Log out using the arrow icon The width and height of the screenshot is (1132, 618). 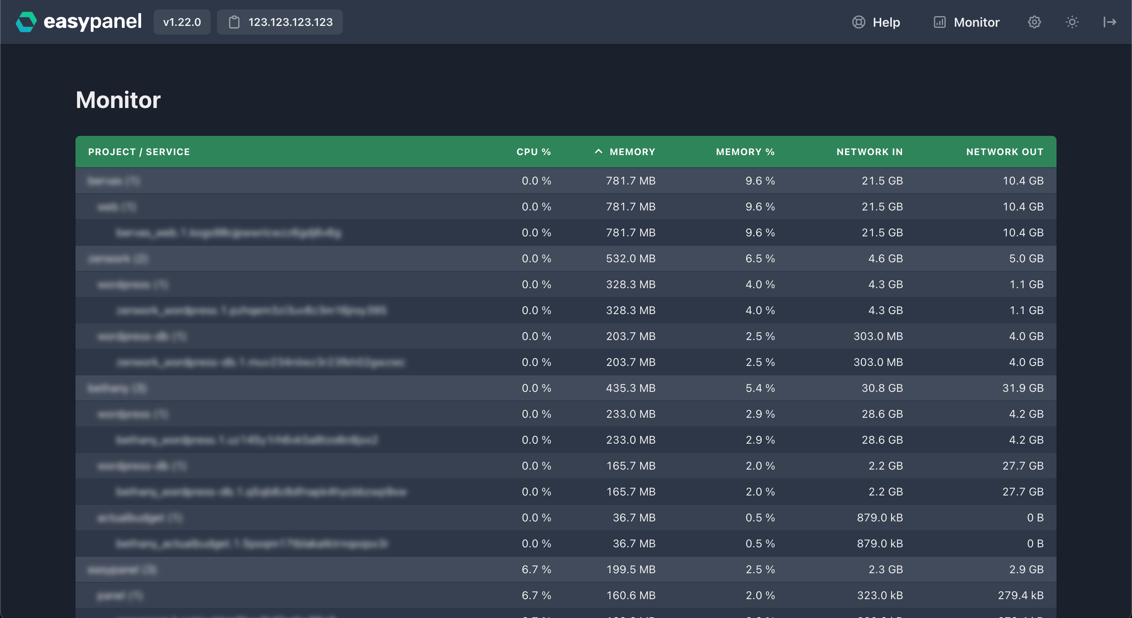tap(1110, 22)
